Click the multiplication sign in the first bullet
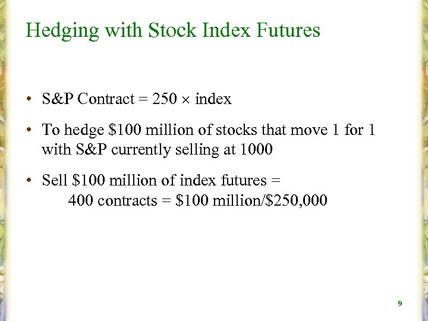Viewport: 428px width, 321px height. point(186,100)
